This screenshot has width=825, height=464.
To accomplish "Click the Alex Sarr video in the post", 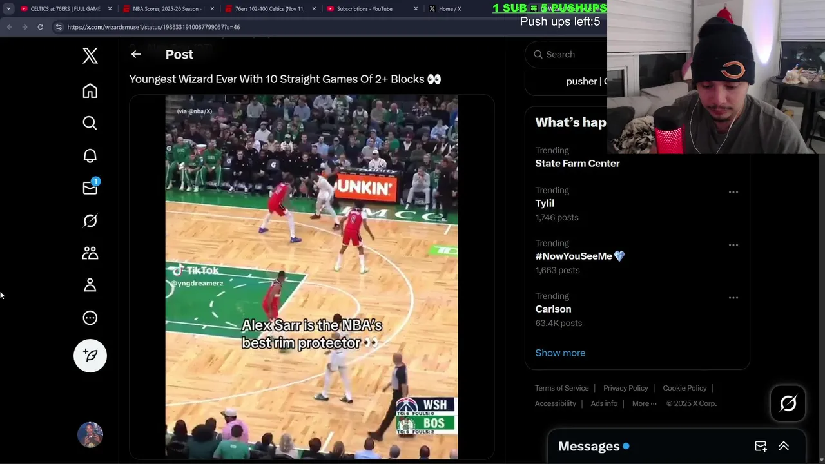I will 311,277.
